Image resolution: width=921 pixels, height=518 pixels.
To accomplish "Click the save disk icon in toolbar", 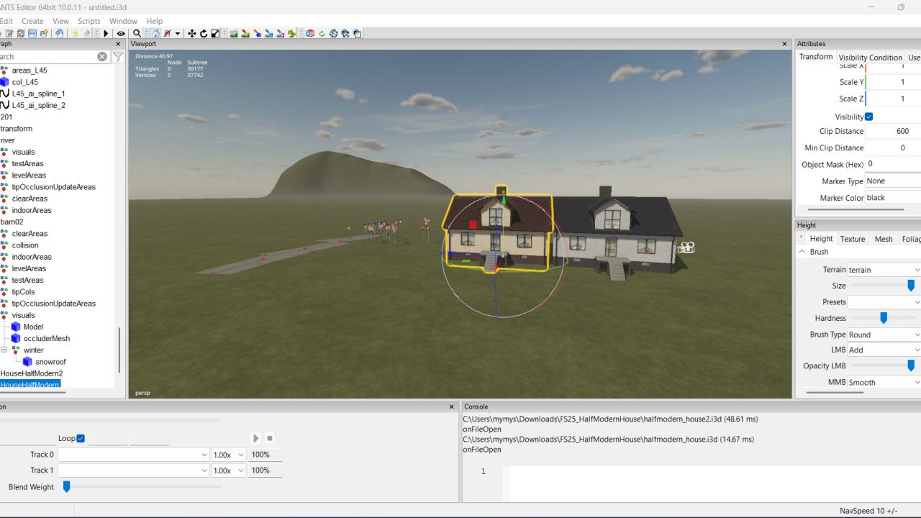I will click(32, 33).
